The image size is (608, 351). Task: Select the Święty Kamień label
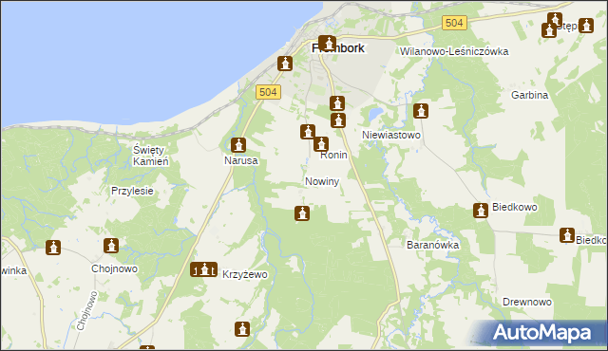[151, 156]
